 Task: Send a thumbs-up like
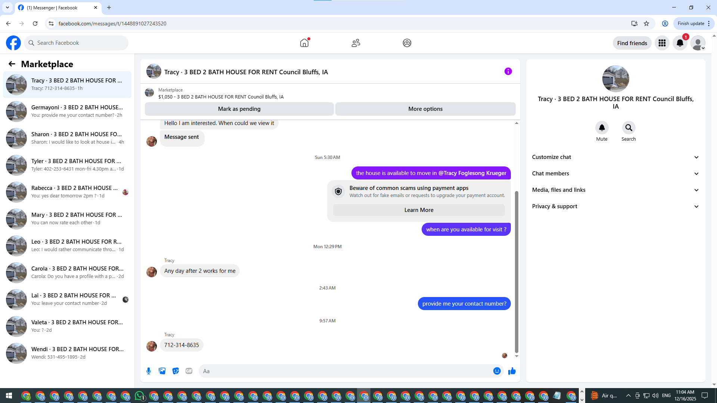pos(512,371)
